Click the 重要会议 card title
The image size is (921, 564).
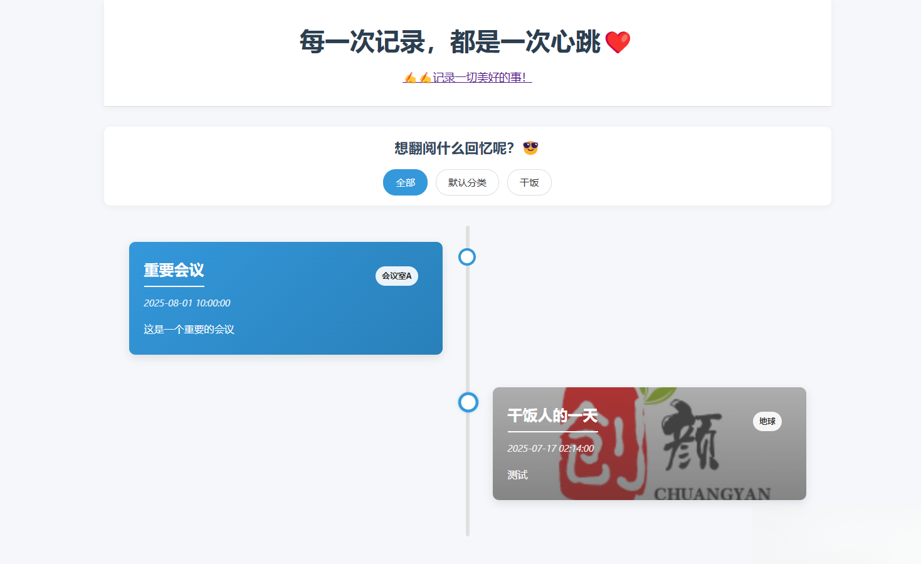coord(174,271)
